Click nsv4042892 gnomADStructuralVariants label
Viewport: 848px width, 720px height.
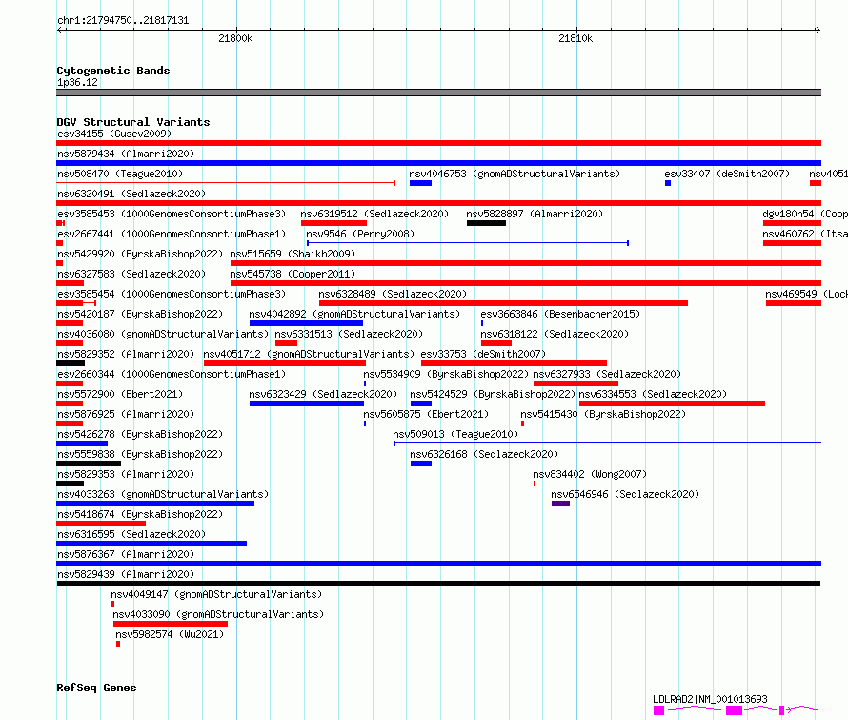pyautogui.click(x=354, y=314)
